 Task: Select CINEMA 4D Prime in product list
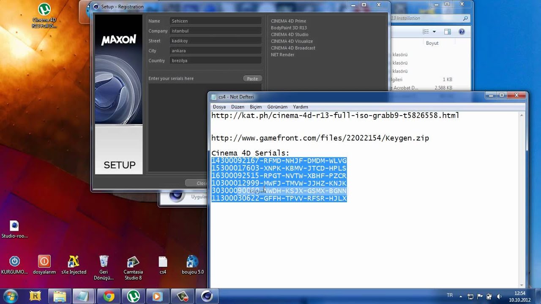pos(289,21)
